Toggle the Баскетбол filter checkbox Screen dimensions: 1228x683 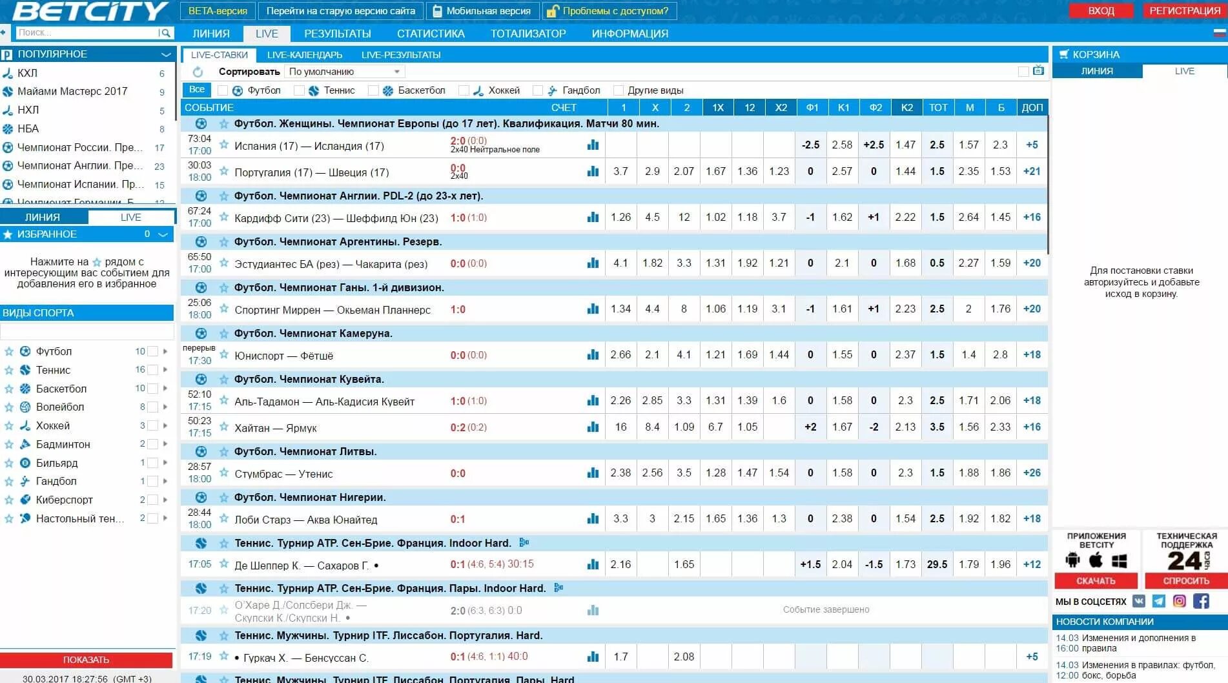tap(373, 90)
